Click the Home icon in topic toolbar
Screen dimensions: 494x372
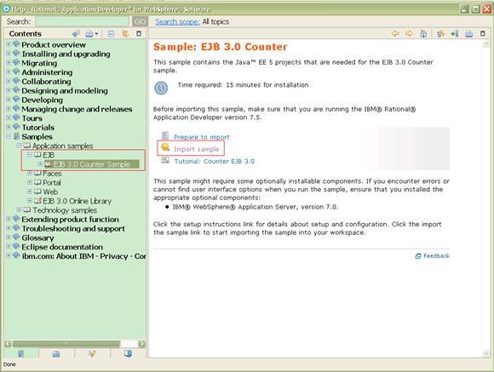tap(423, 33)
